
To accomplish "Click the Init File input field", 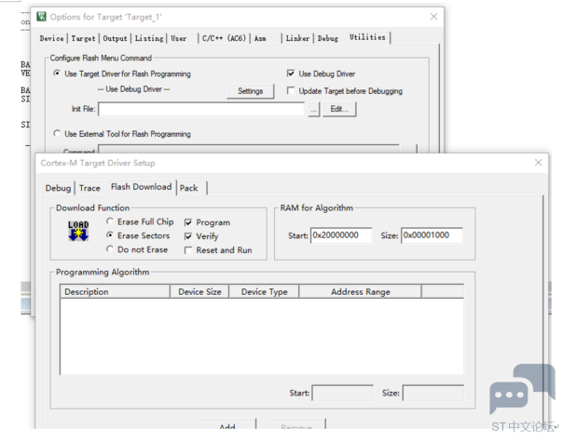I will [x=201, y=109].
